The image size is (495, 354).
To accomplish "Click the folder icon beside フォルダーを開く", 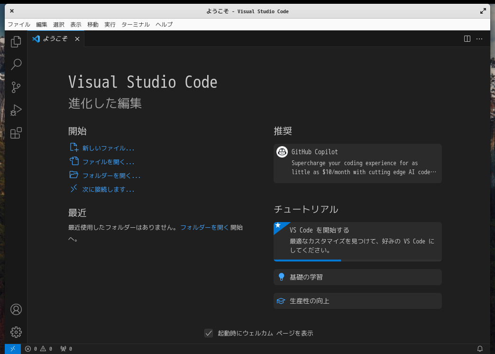I will click(x=74, y=175).
